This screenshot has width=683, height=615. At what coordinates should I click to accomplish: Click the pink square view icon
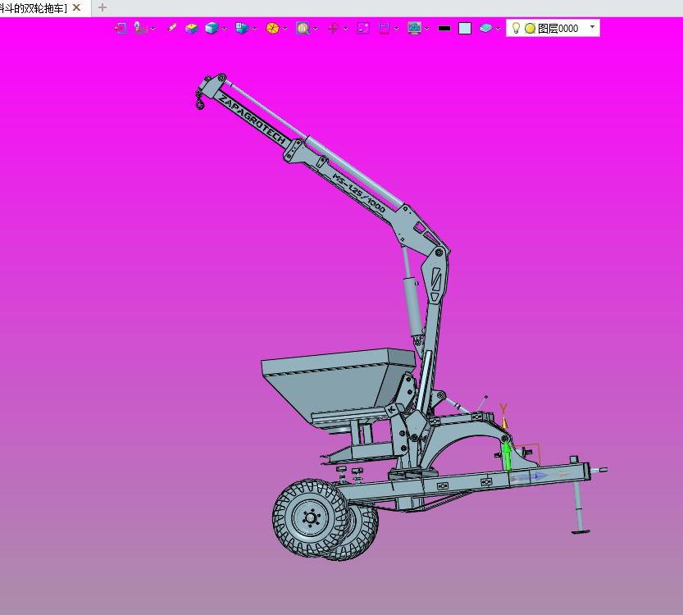point(363,29)
